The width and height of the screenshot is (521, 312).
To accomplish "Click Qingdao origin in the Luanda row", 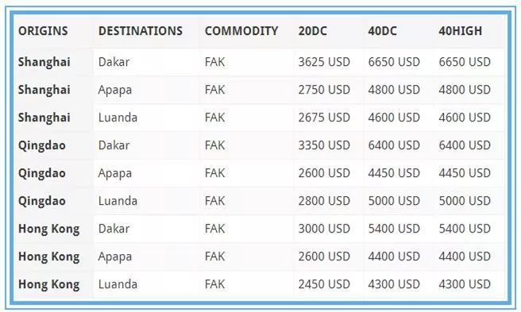I will point(42,202).
